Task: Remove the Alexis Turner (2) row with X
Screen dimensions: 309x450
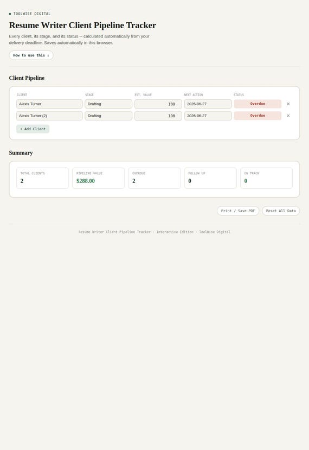Action: (x=288, y=116)
